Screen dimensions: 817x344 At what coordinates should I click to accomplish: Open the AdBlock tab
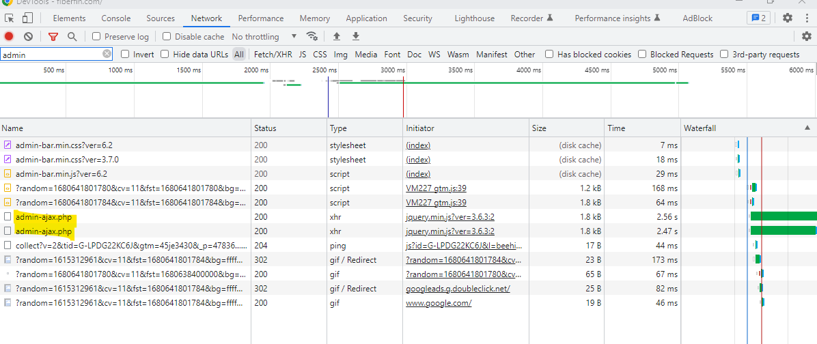click(697, 18)
